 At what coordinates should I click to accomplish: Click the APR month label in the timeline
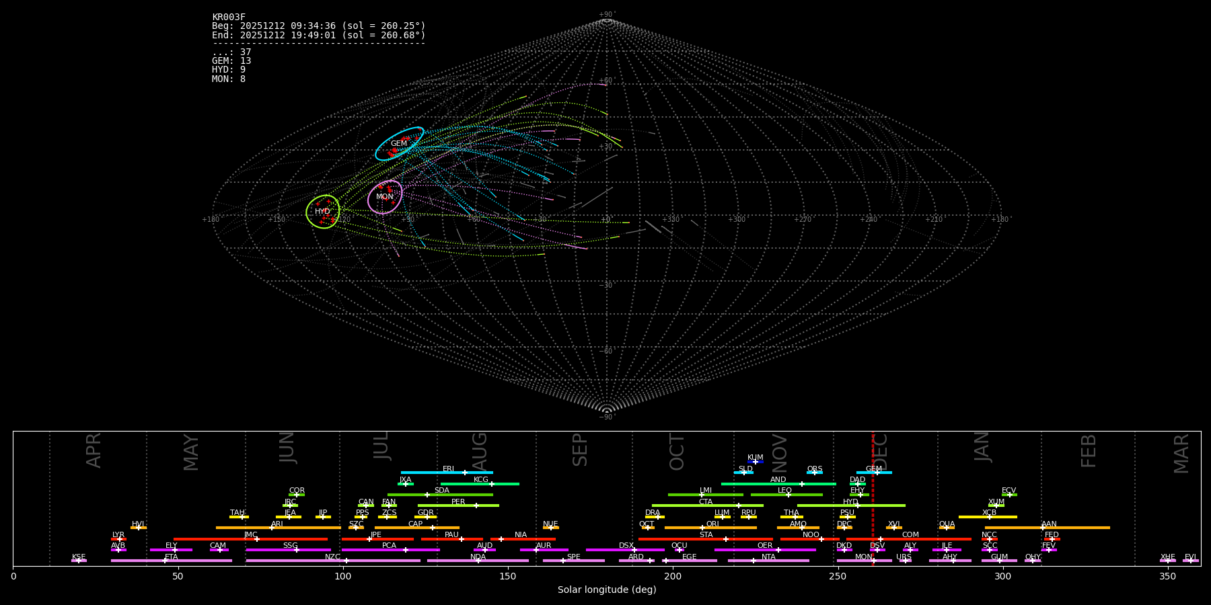pyautogui.click(x=94, y=450)
